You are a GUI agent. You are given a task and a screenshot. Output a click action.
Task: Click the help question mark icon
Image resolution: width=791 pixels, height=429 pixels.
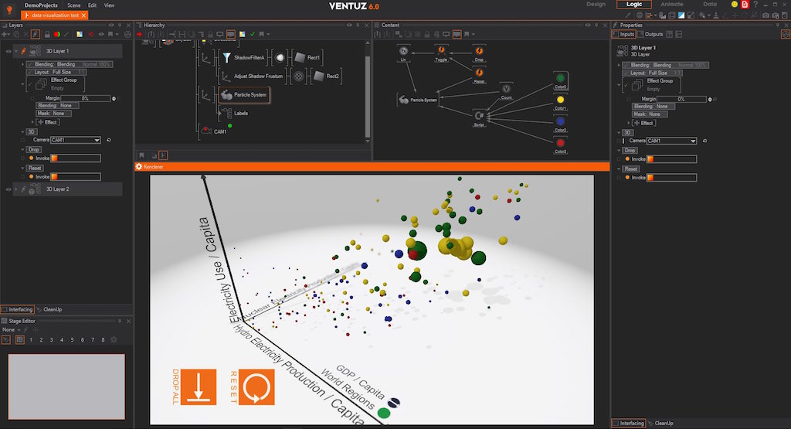(x=755, y=5)
